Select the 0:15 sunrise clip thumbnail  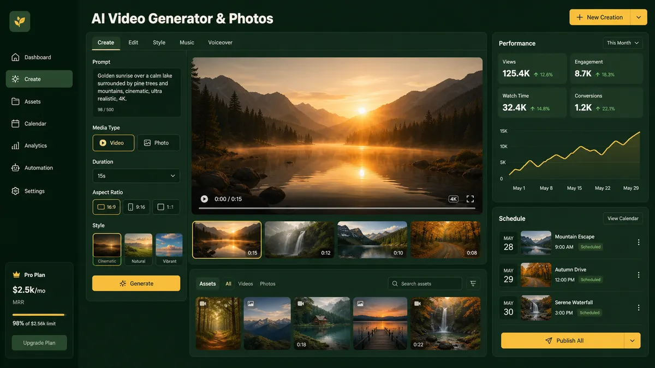point(227,239)
